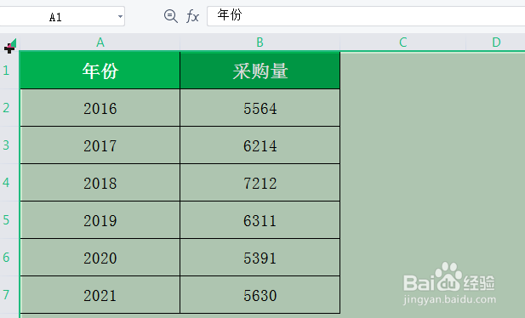Click cell containing 2017
The height and width of the screenshot is (318, 525).
[100, 145]
